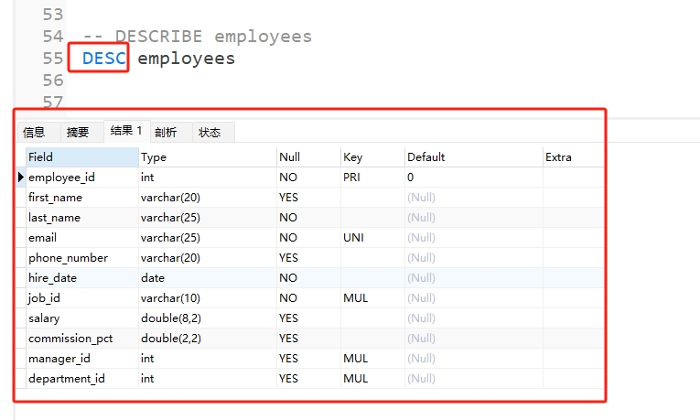Open the 摘要 tab
700x420 pixels.
[78, 132]
